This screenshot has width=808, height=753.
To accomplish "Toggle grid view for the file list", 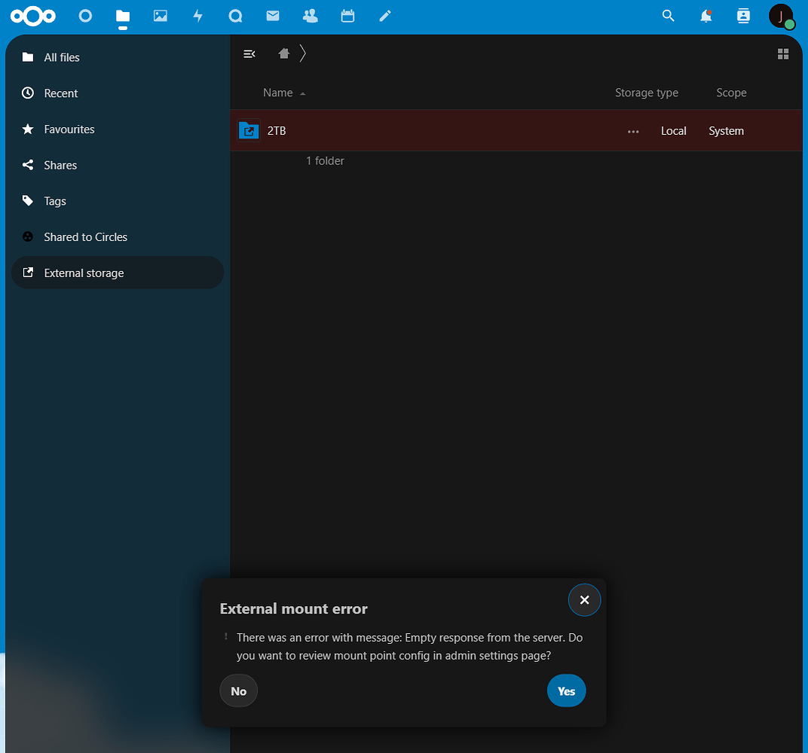I will tap(783, 53).
